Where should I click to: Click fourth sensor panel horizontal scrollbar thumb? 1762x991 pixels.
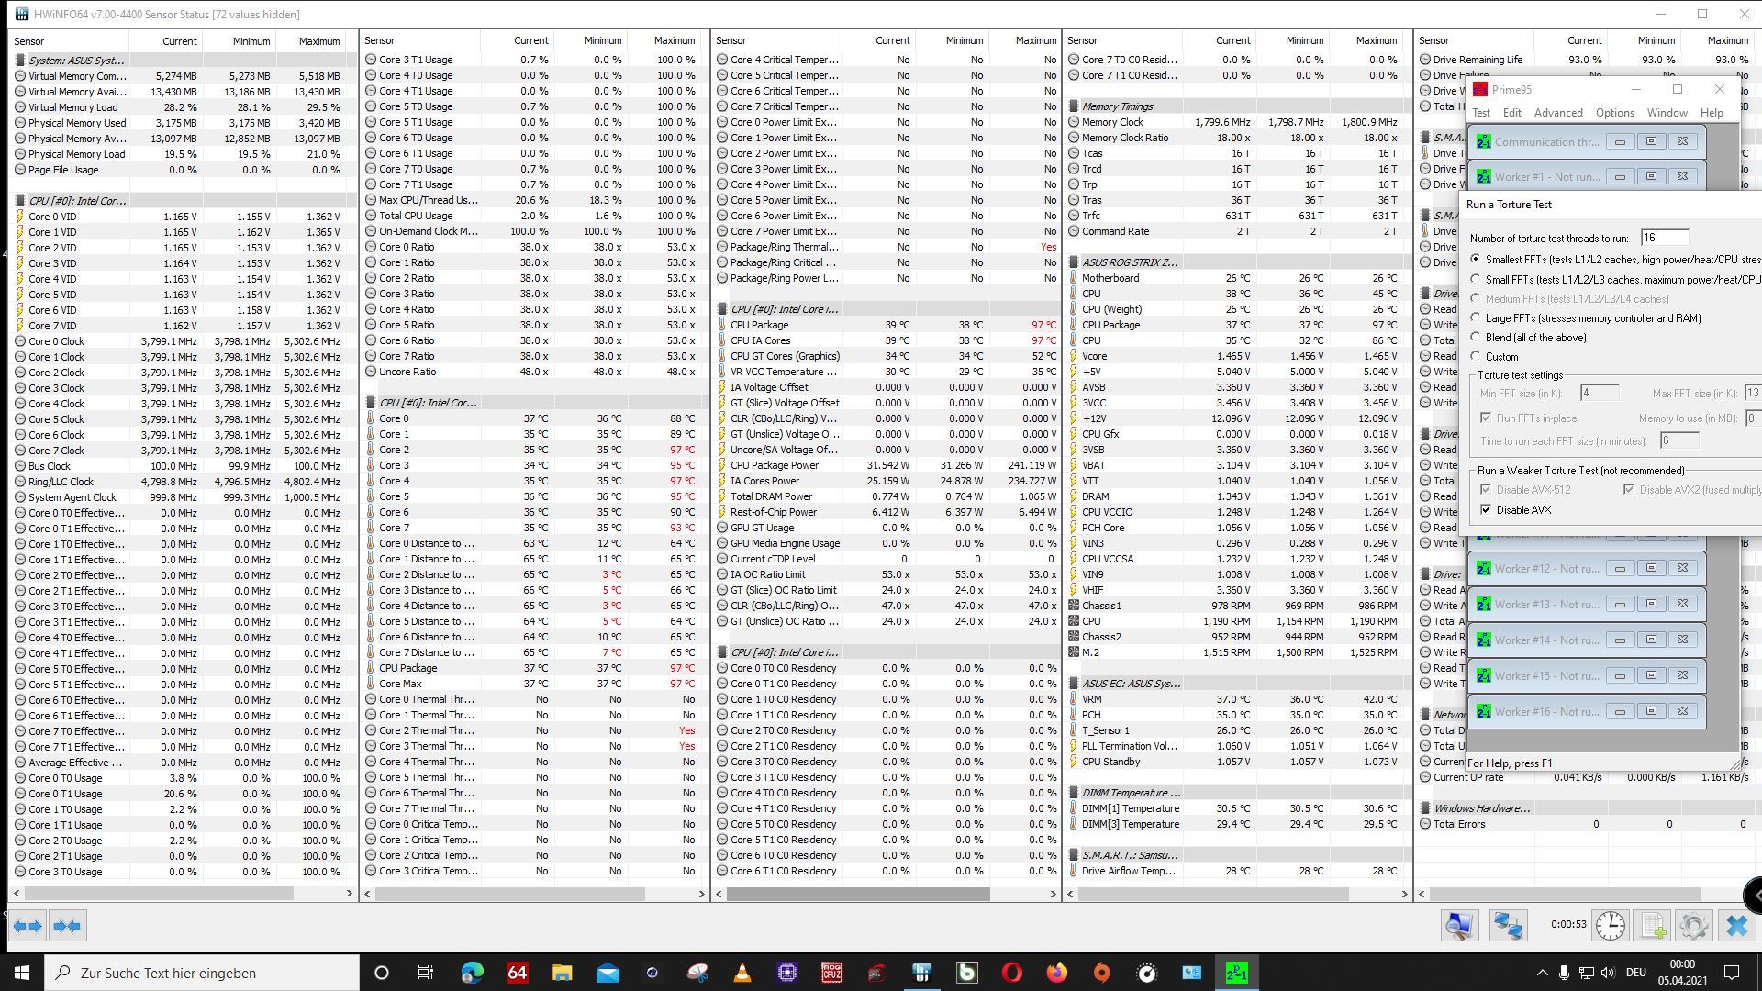(x=1210, y=893)
